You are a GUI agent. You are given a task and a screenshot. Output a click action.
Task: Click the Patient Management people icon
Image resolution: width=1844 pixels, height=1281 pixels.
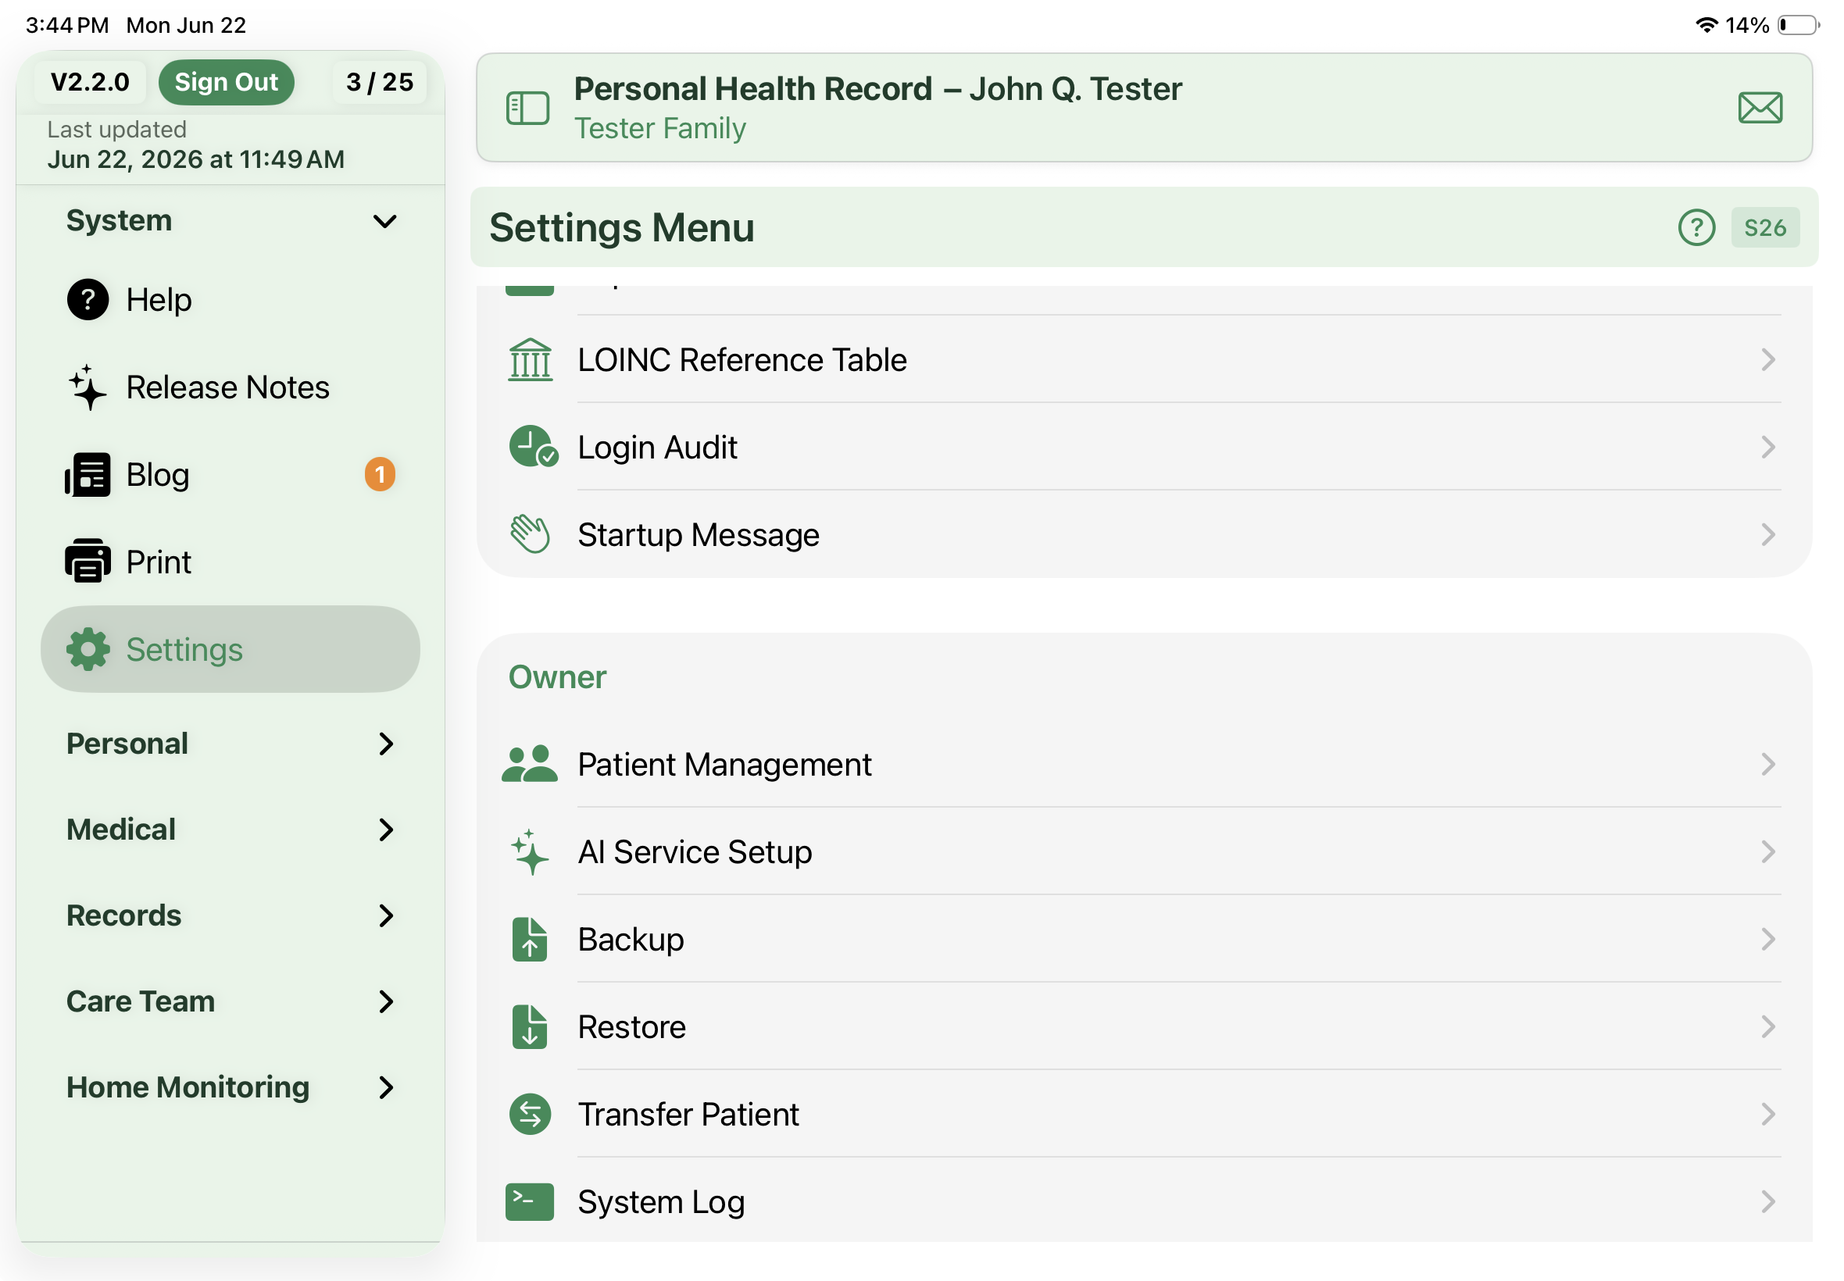pos(529,763)
